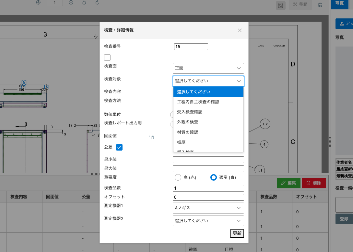
Task: Click the redo rotate-right icon
Action: click(x=97, y=3)
